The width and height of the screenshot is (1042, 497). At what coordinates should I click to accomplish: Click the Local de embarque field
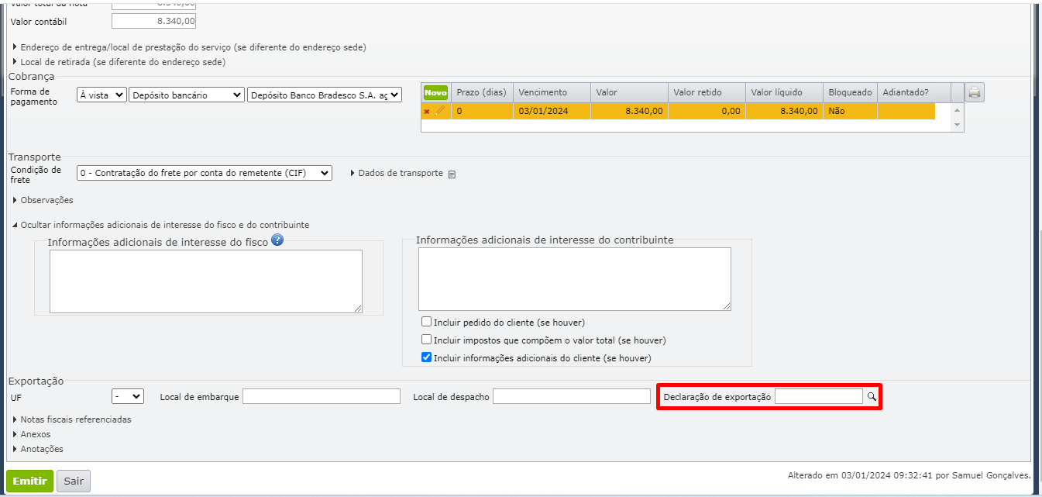click(322, 396)
